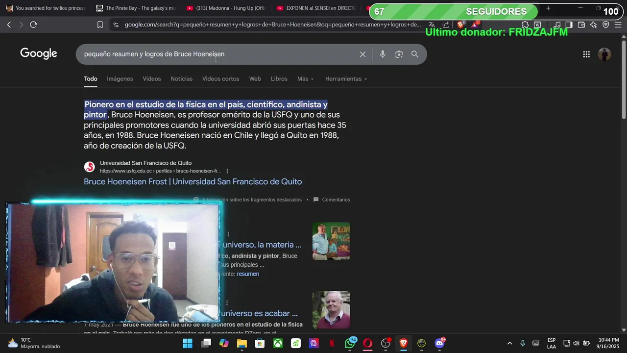Open Opera browser from taskbar
This screenshot has width=627, height=353.
click(x=367, y=343)
